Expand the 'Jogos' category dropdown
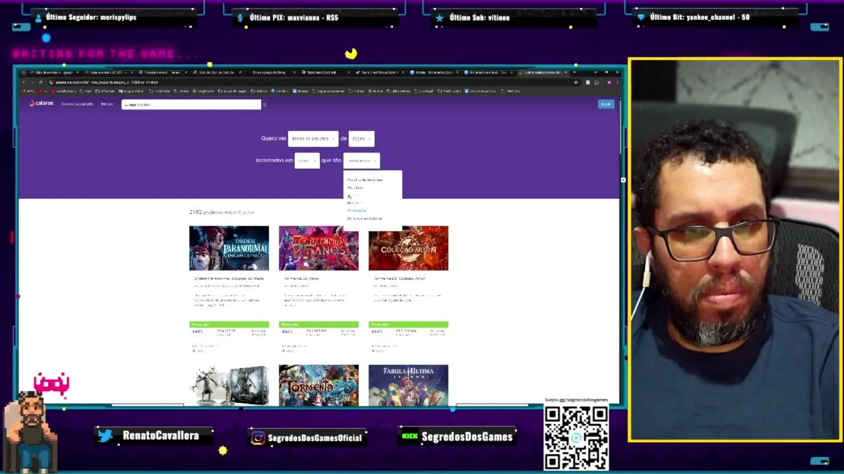The width and height of the screenshot is (844, 474). coord(361,138)
